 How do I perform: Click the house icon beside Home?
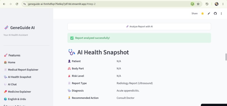pyautogui.click(x=6, y=62)
